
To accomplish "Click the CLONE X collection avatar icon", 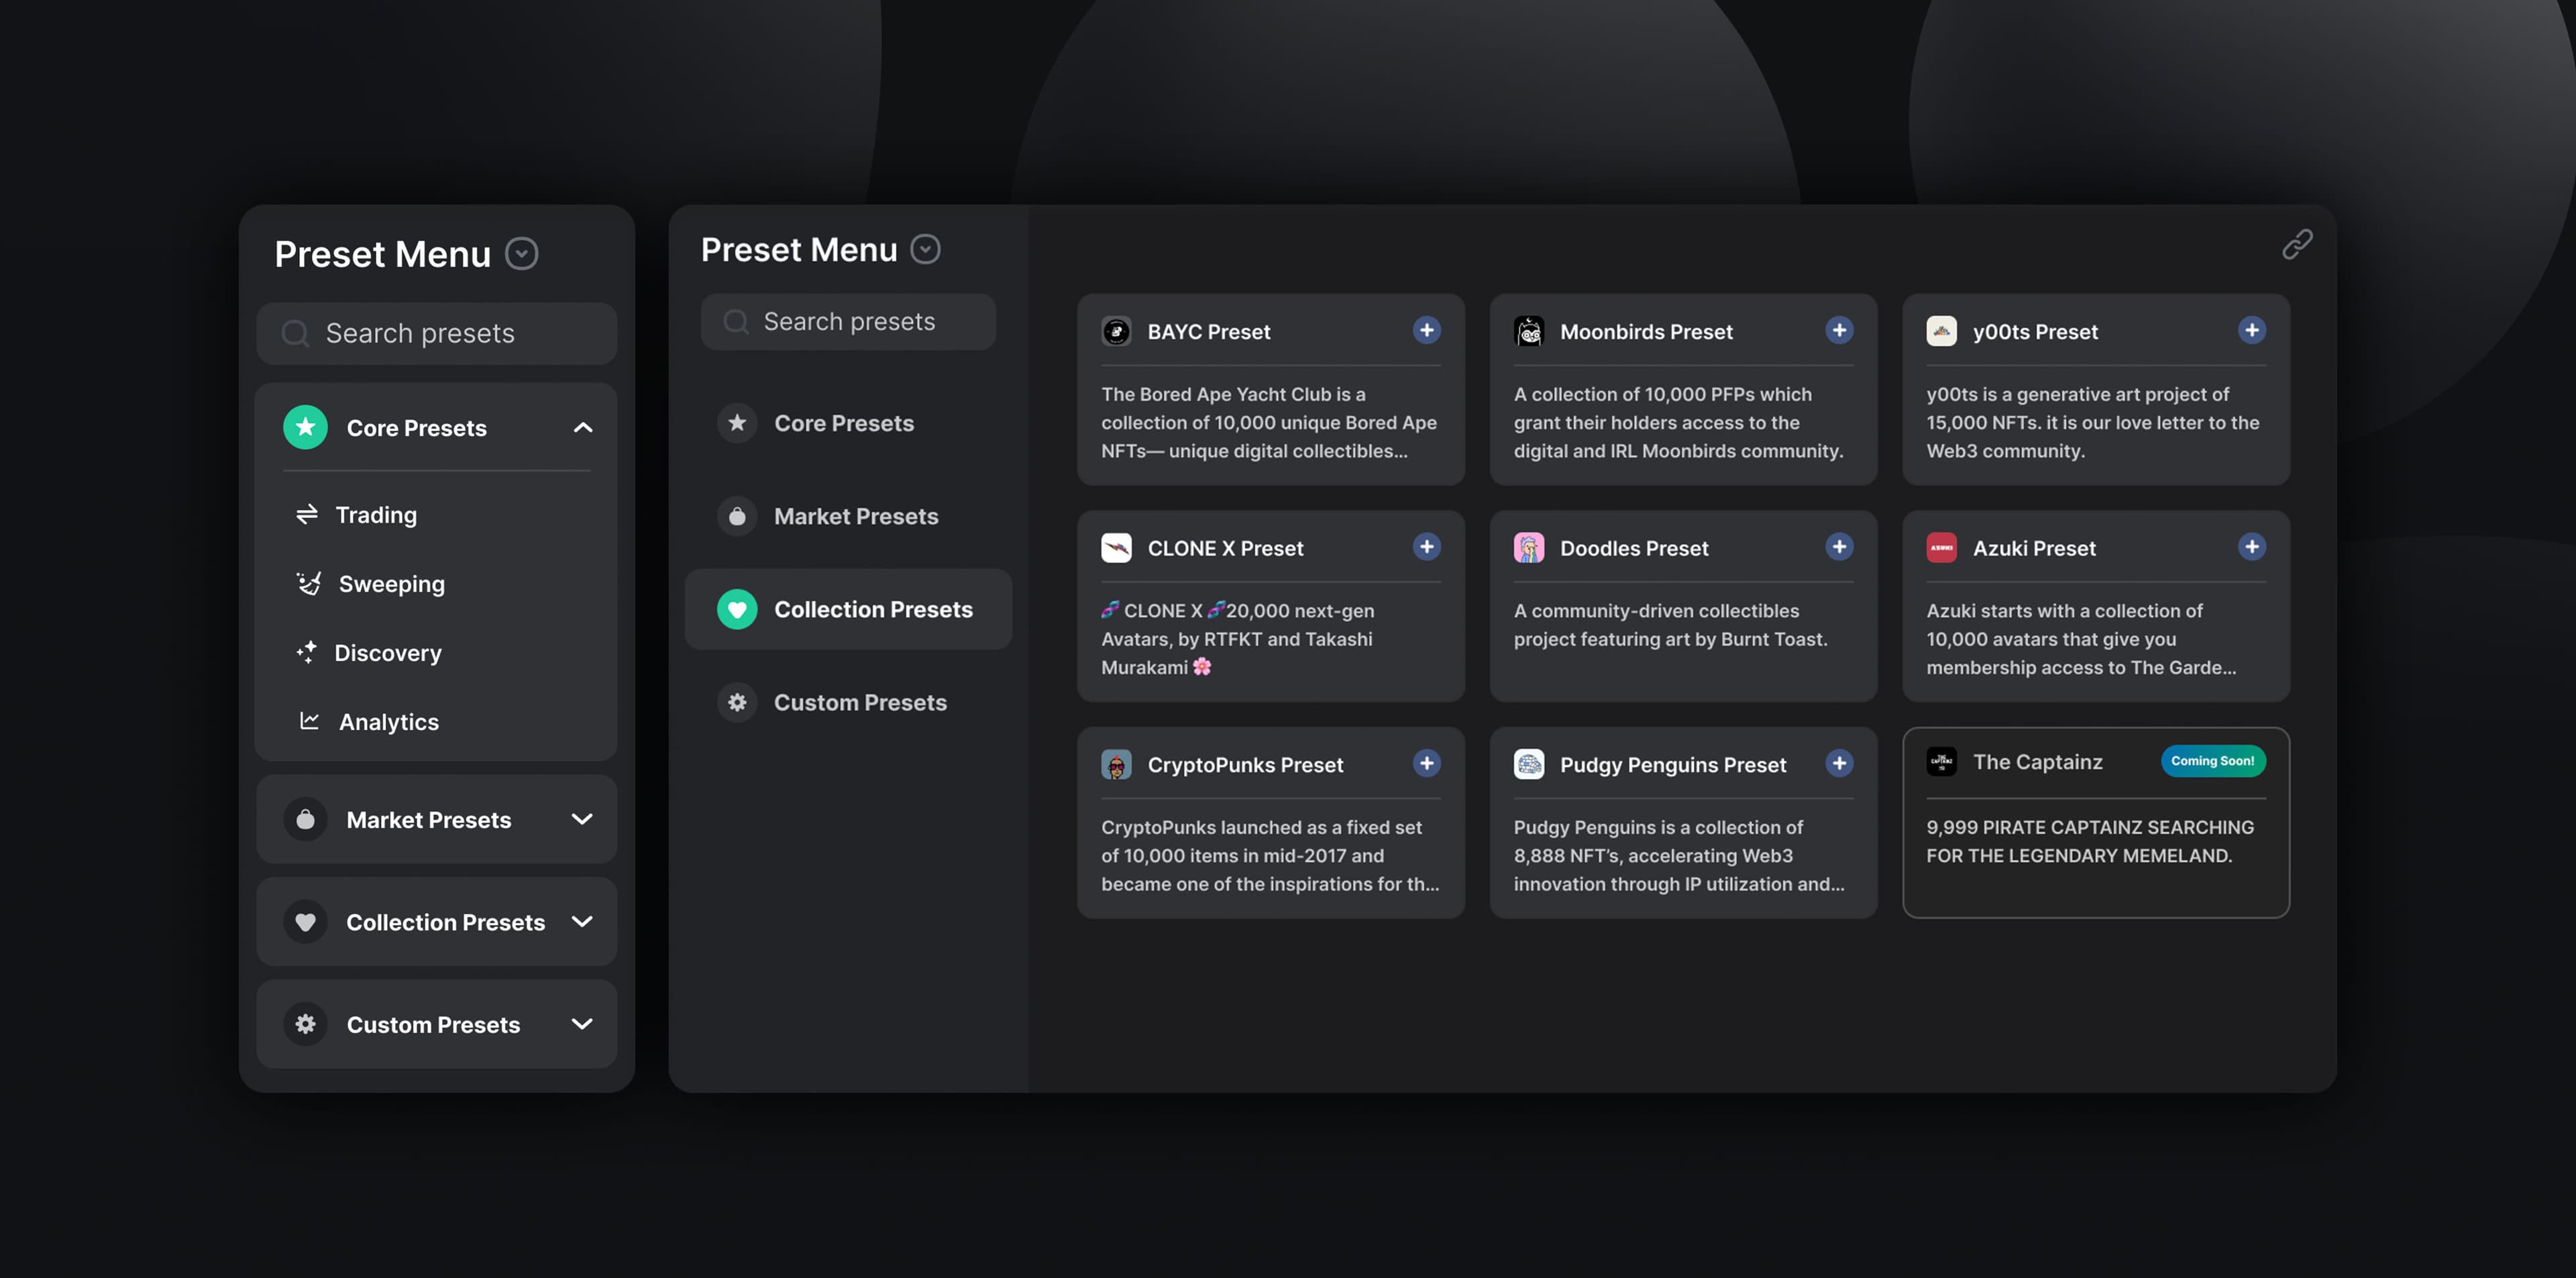I will tap(1116, 548).
